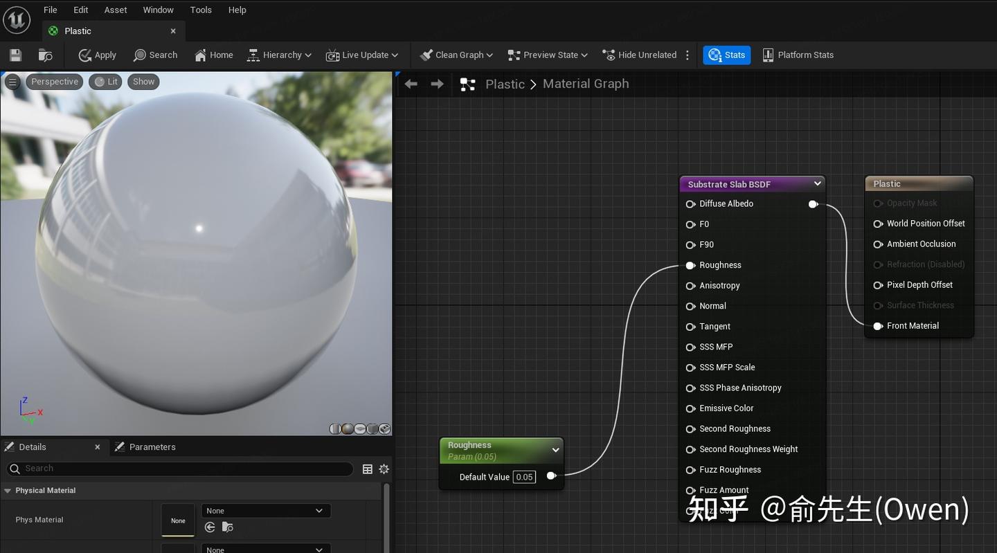The image size is (997, 553).
Task: Collapse the Substrate Slab BSDF node chevron
Action: (x=817, y=184)
